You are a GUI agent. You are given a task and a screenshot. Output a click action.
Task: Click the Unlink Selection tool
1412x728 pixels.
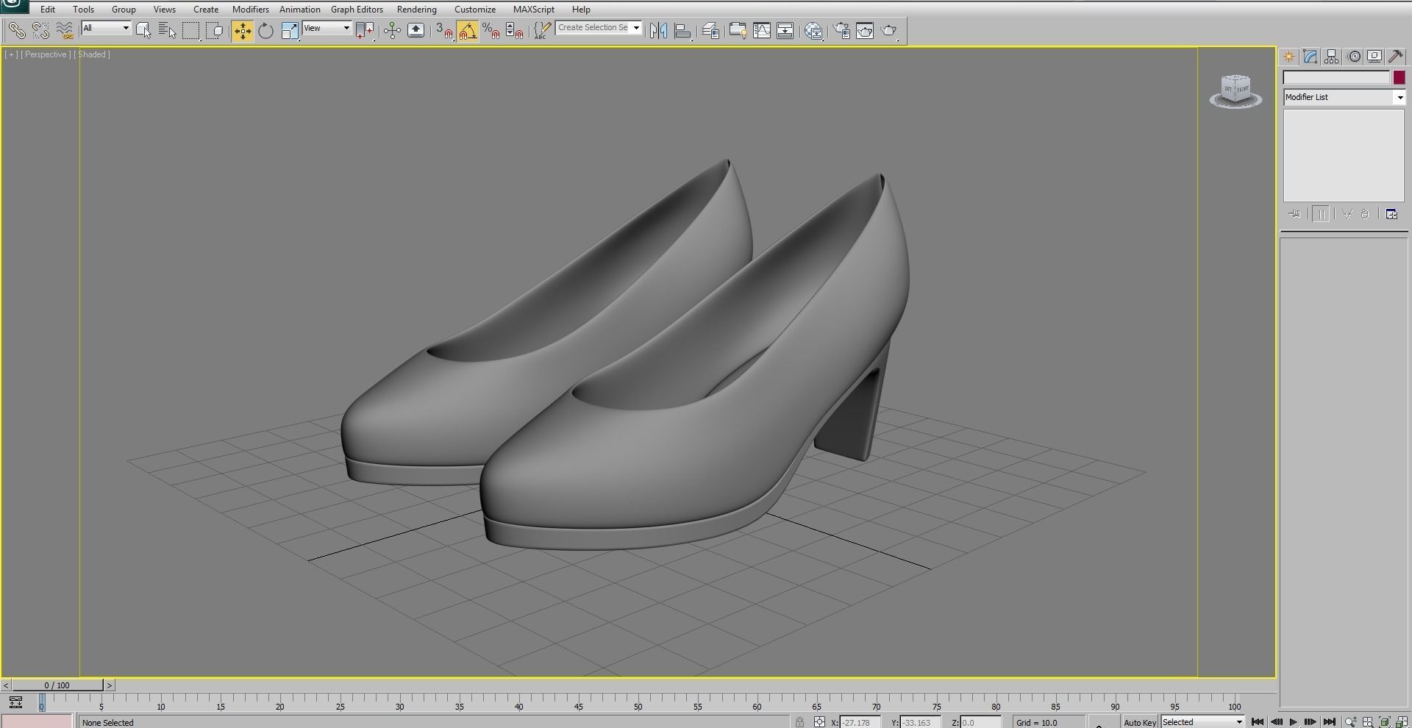40,30
